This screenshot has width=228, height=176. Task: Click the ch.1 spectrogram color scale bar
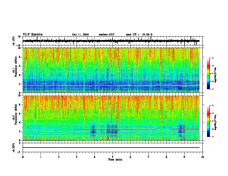tap(208, 74)
